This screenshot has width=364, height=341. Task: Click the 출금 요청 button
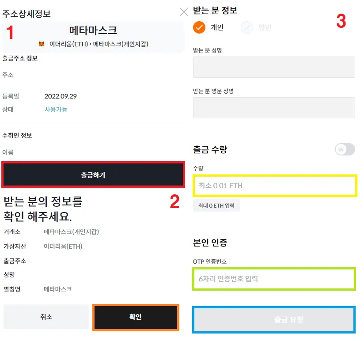pos(273,319)
